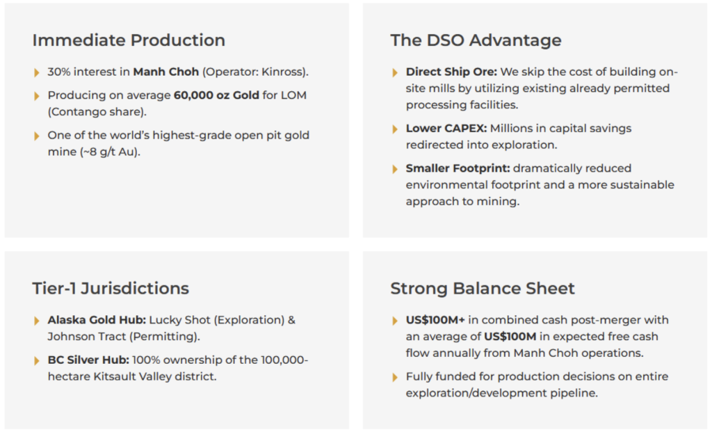Click the gold arrow beside the Manh Choh interest bullet
Viewport: 712px width, 432px height.
pos(37,72)
